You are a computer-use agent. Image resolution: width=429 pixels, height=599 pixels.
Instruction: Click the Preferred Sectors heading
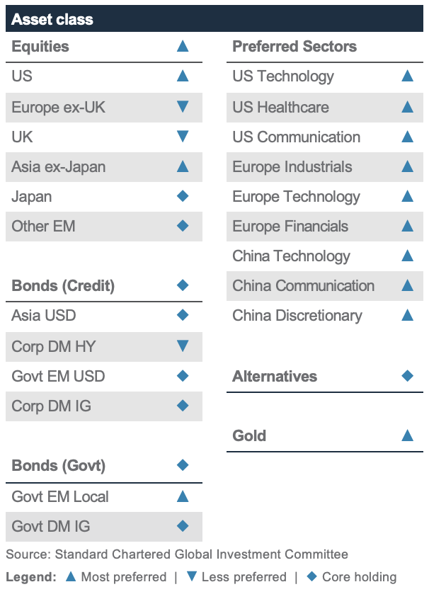click(x=294, y=47)
